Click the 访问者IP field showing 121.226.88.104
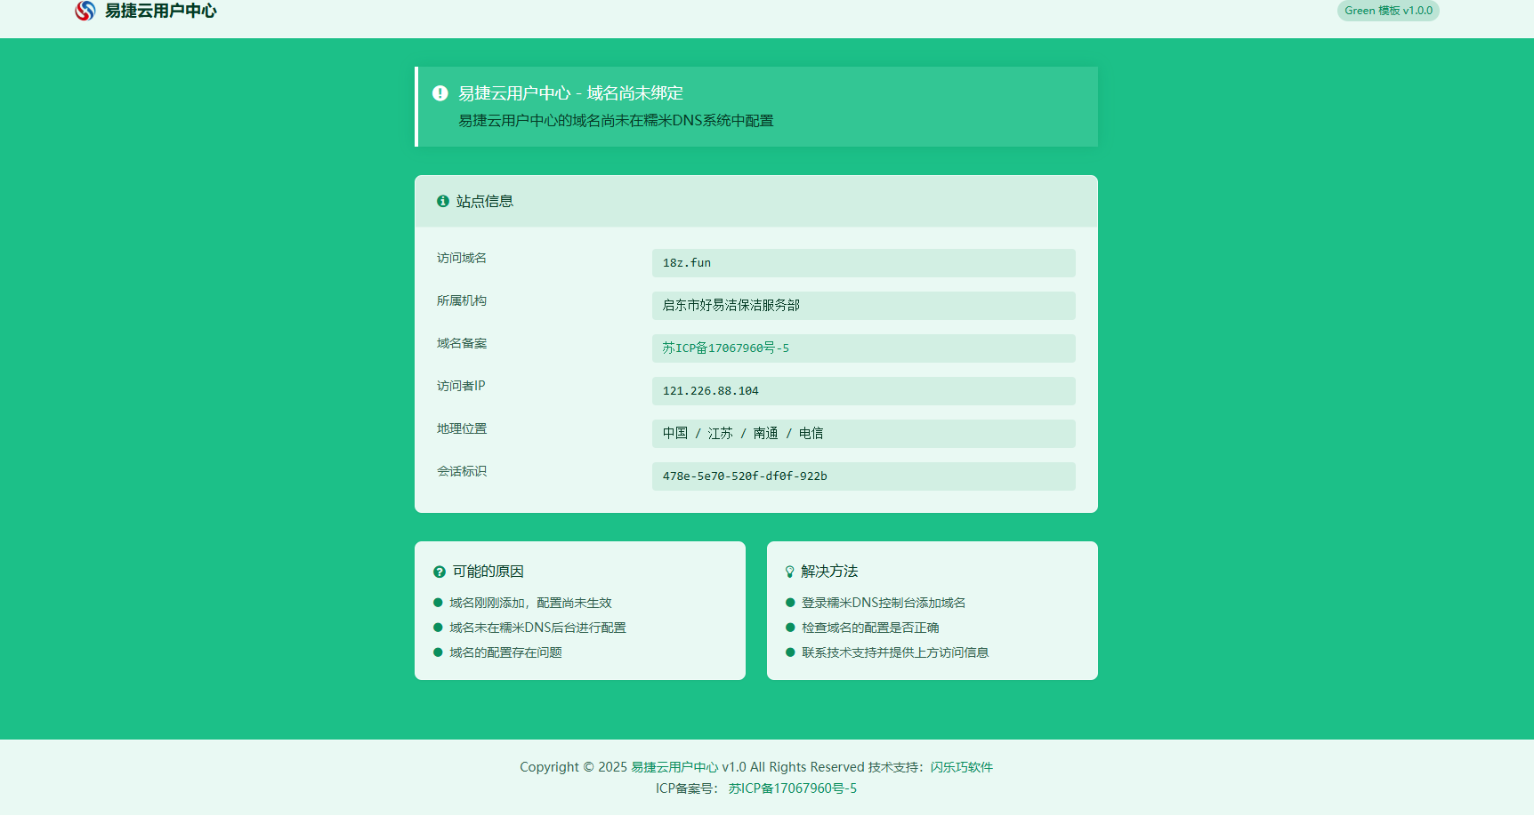 [x=862, y=390]
